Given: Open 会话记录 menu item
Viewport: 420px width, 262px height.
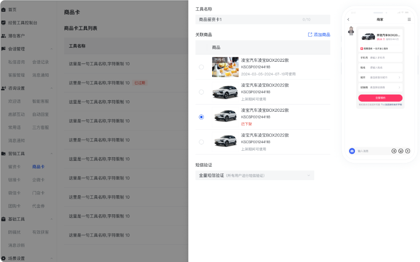Looking at the screenshot, I should pyautogui.click(x=40, y=62).
